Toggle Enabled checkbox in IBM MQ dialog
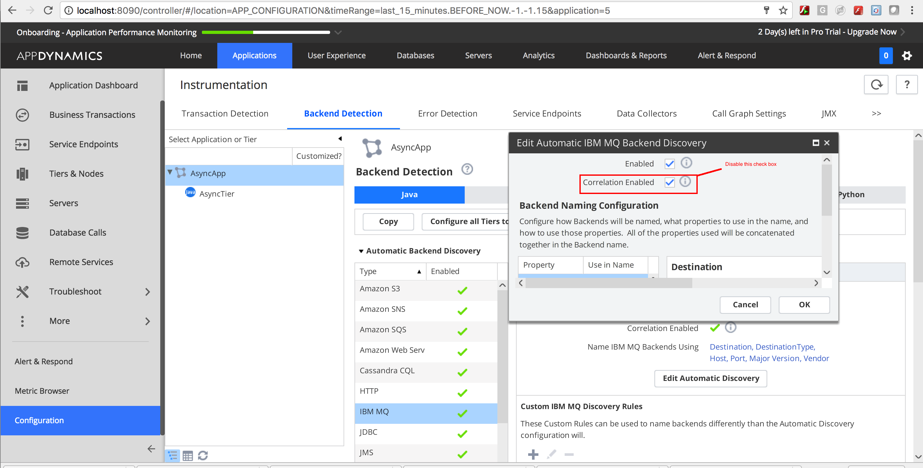This screenshot has width=923, height=468. (x=669, y=164)
